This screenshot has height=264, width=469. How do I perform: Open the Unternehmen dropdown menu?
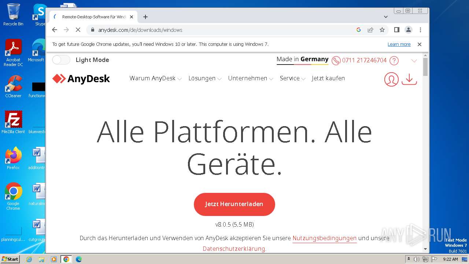[251, 78]
